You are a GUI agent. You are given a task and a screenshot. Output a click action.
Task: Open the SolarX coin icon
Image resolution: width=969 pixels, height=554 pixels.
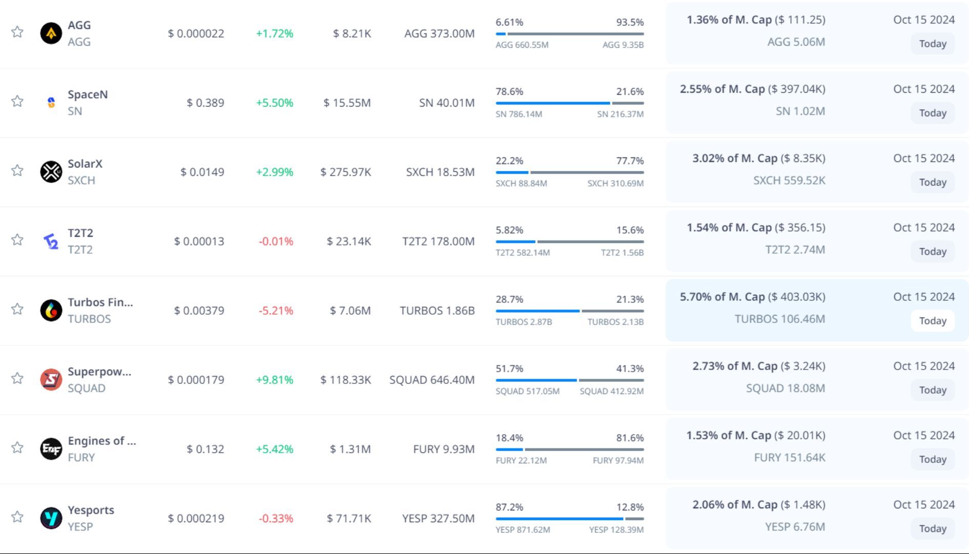(x=51, y=172)
